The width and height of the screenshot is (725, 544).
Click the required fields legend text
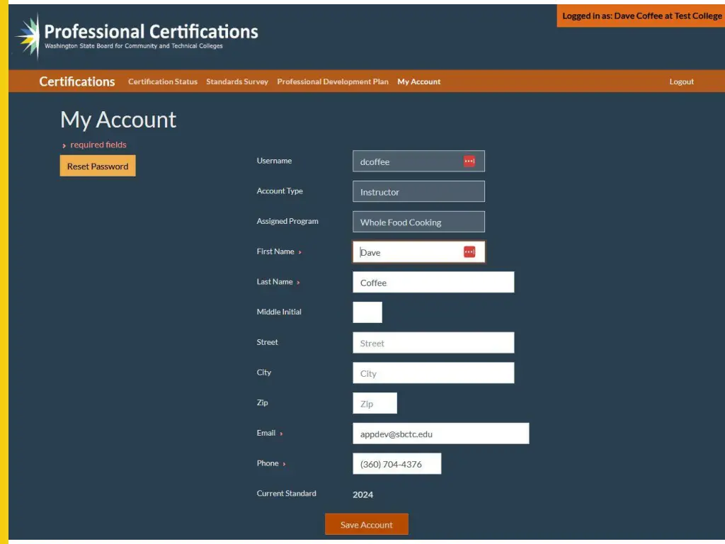98,144
